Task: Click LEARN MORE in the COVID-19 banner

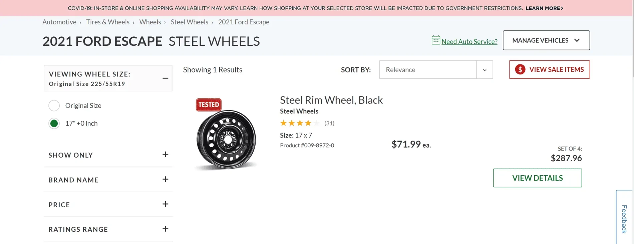Action: [543, 8]
